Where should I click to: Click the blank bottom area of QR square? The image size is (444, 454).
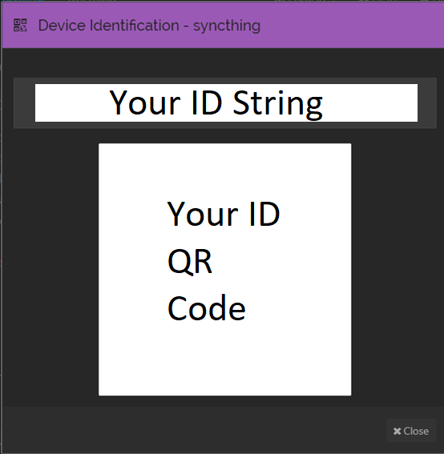pos(225,359)
